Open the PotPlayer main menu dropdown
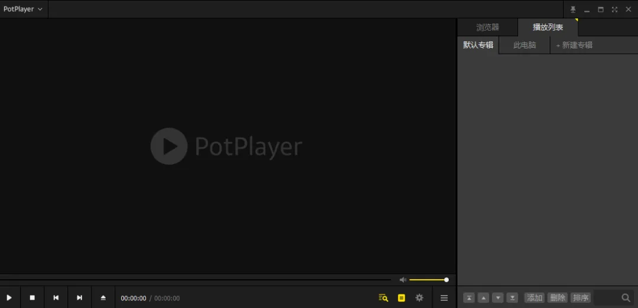This screenshot has width=638, height=308. [x=23, y=9]
